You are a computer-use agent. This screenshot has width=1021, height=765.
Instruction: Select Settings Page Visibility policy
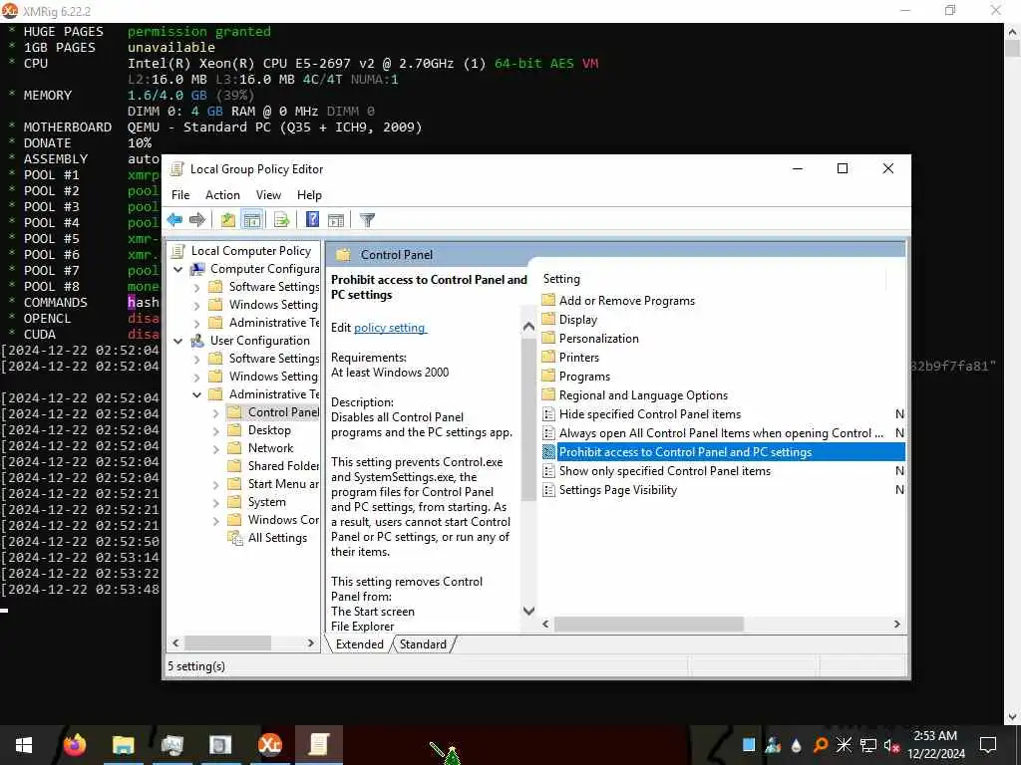(x=618, y=490)
